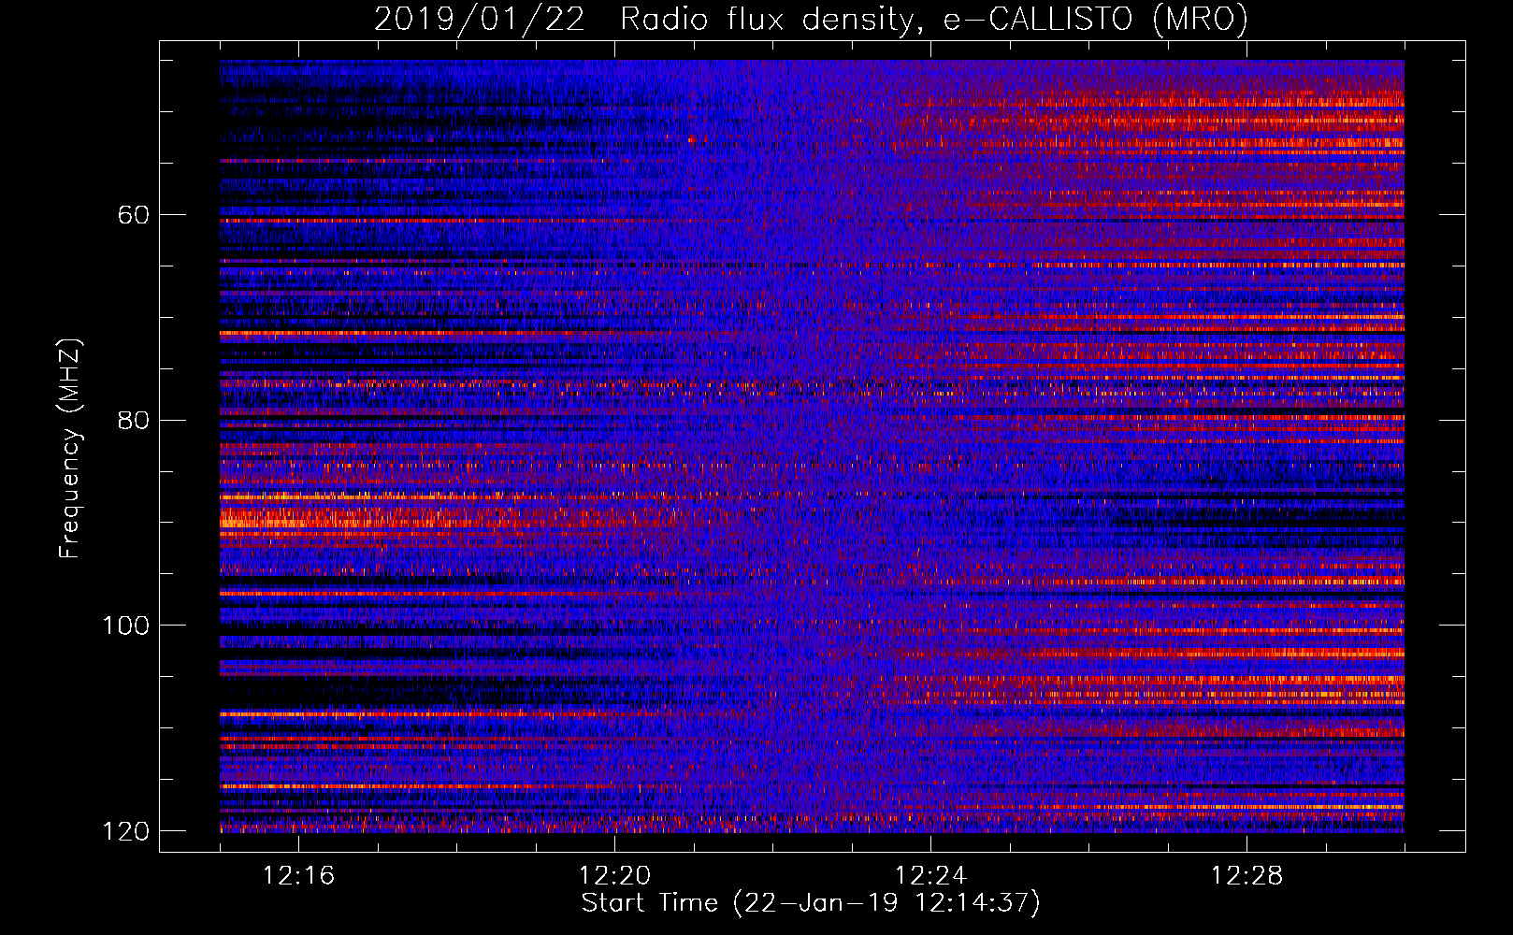This screenshot has height=935, width=1513.
Task: Click the 60 frequency tick label
Action: [x=134, y=215]
